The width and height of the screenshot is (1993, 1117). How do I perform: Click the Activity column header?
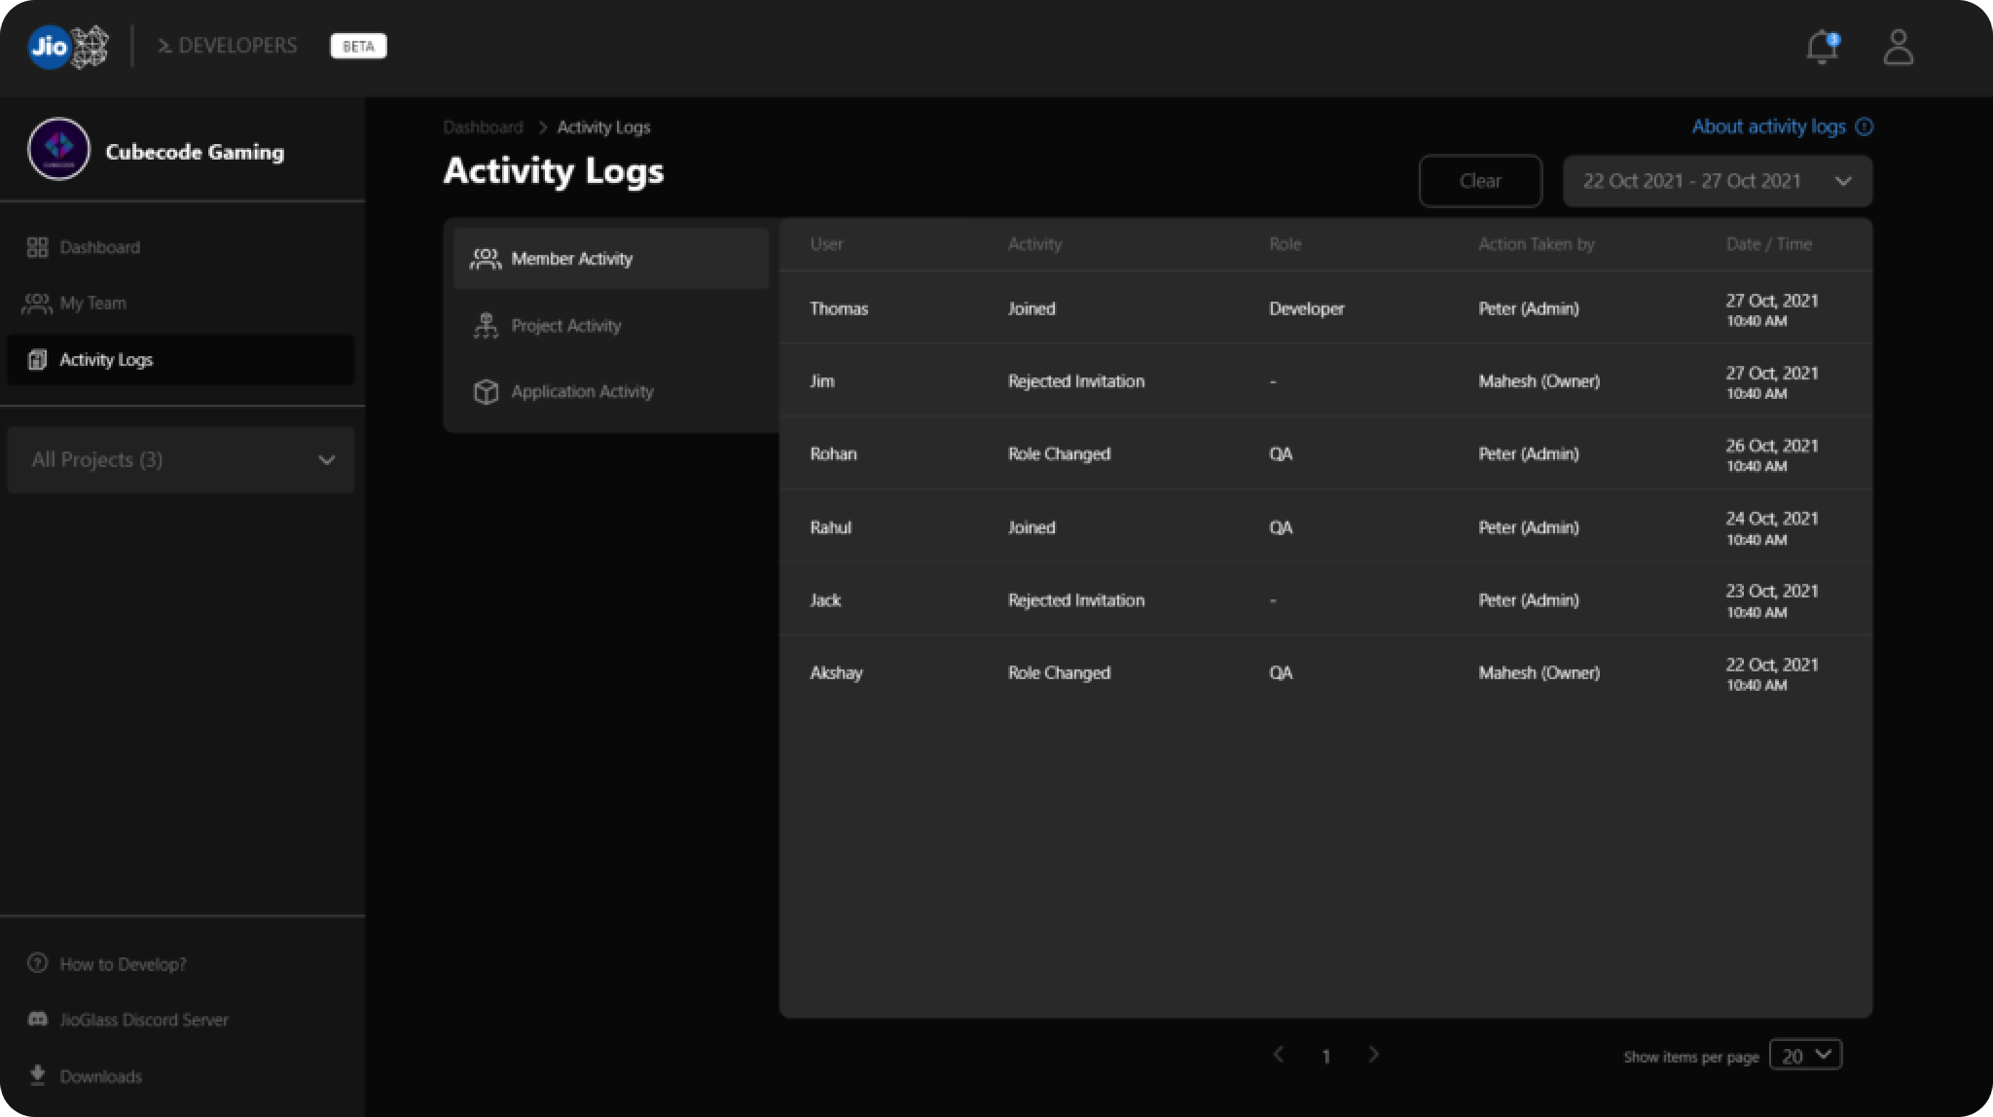[1034, 244]
